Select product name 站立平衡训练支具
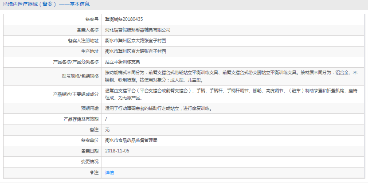 click(x=122, y=62)
